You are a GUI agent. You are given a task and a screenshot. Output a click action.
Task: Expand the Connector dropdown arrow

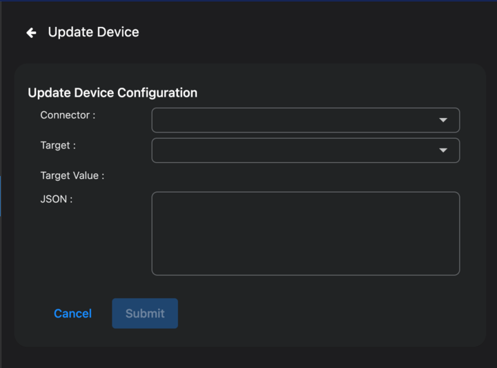point(443,120)
